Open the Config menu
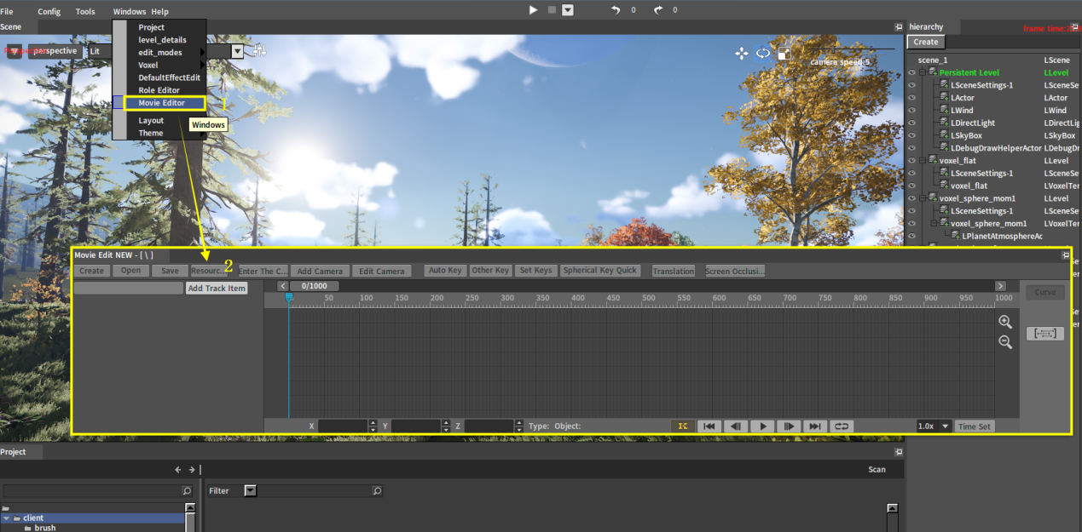Viewport: 1082px width, 532px height. [x=49, y=11]
